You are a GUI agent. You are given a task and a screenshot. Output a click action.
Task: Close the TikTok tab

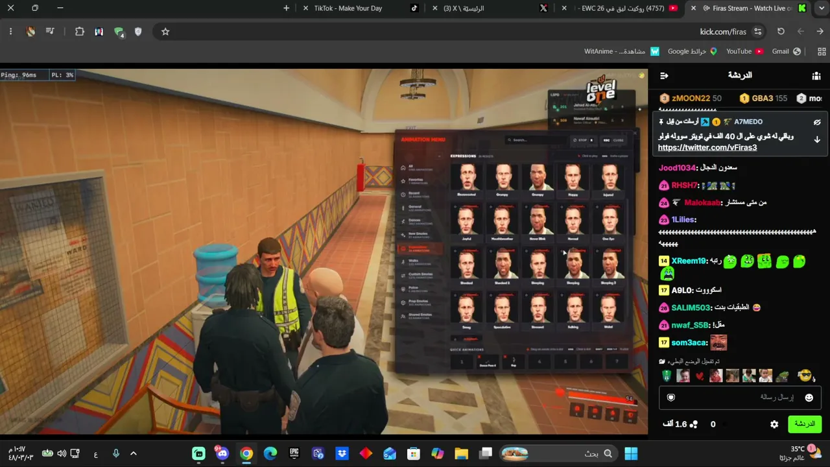[x=306, y=8]
